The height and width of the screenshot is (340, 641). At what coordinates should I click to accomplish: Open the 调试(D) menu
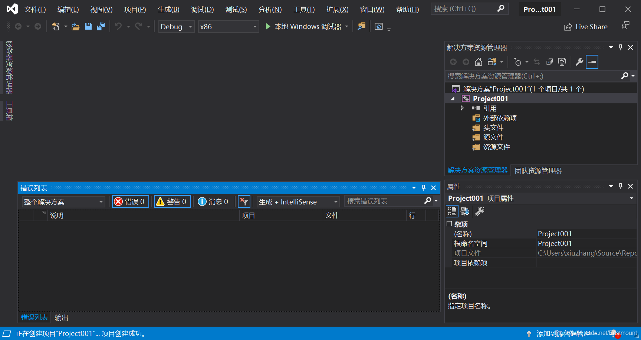point(202,9)
